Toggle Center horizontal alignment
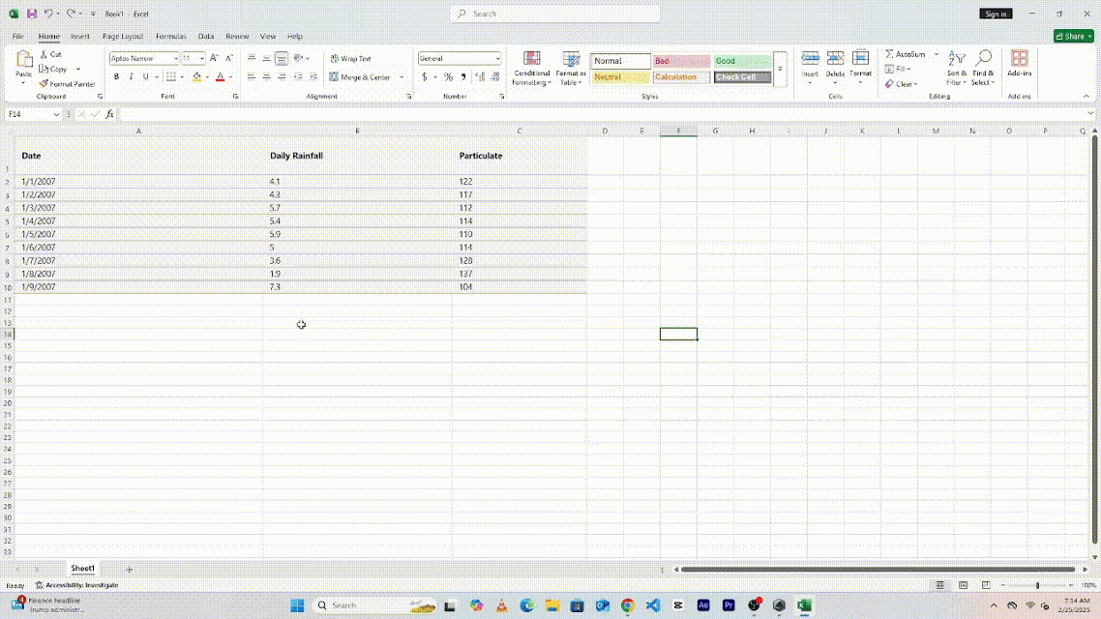1101x619 pixels. [x=266, y=76]
